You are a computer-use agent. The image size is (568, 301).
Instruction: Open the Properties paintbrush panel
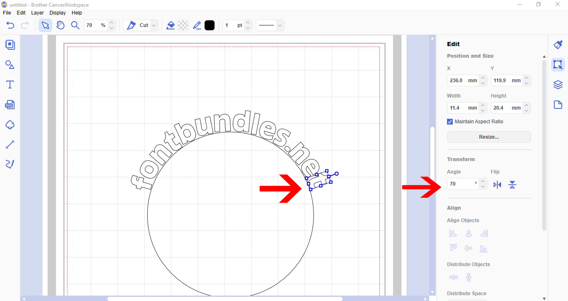(558, 45)
